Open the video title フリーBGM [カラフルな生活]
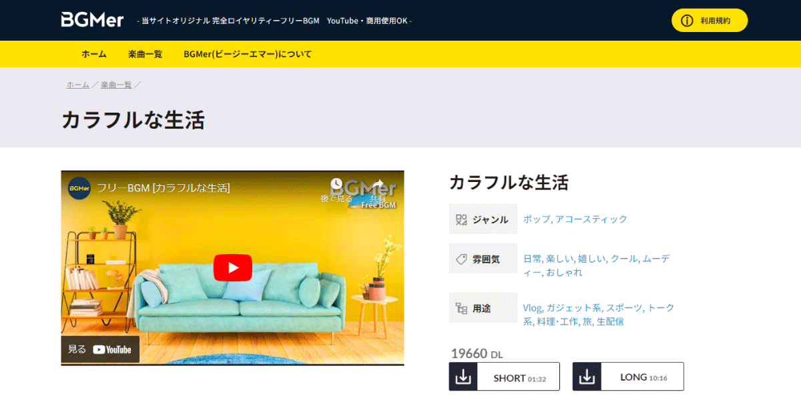 point(164,188)
